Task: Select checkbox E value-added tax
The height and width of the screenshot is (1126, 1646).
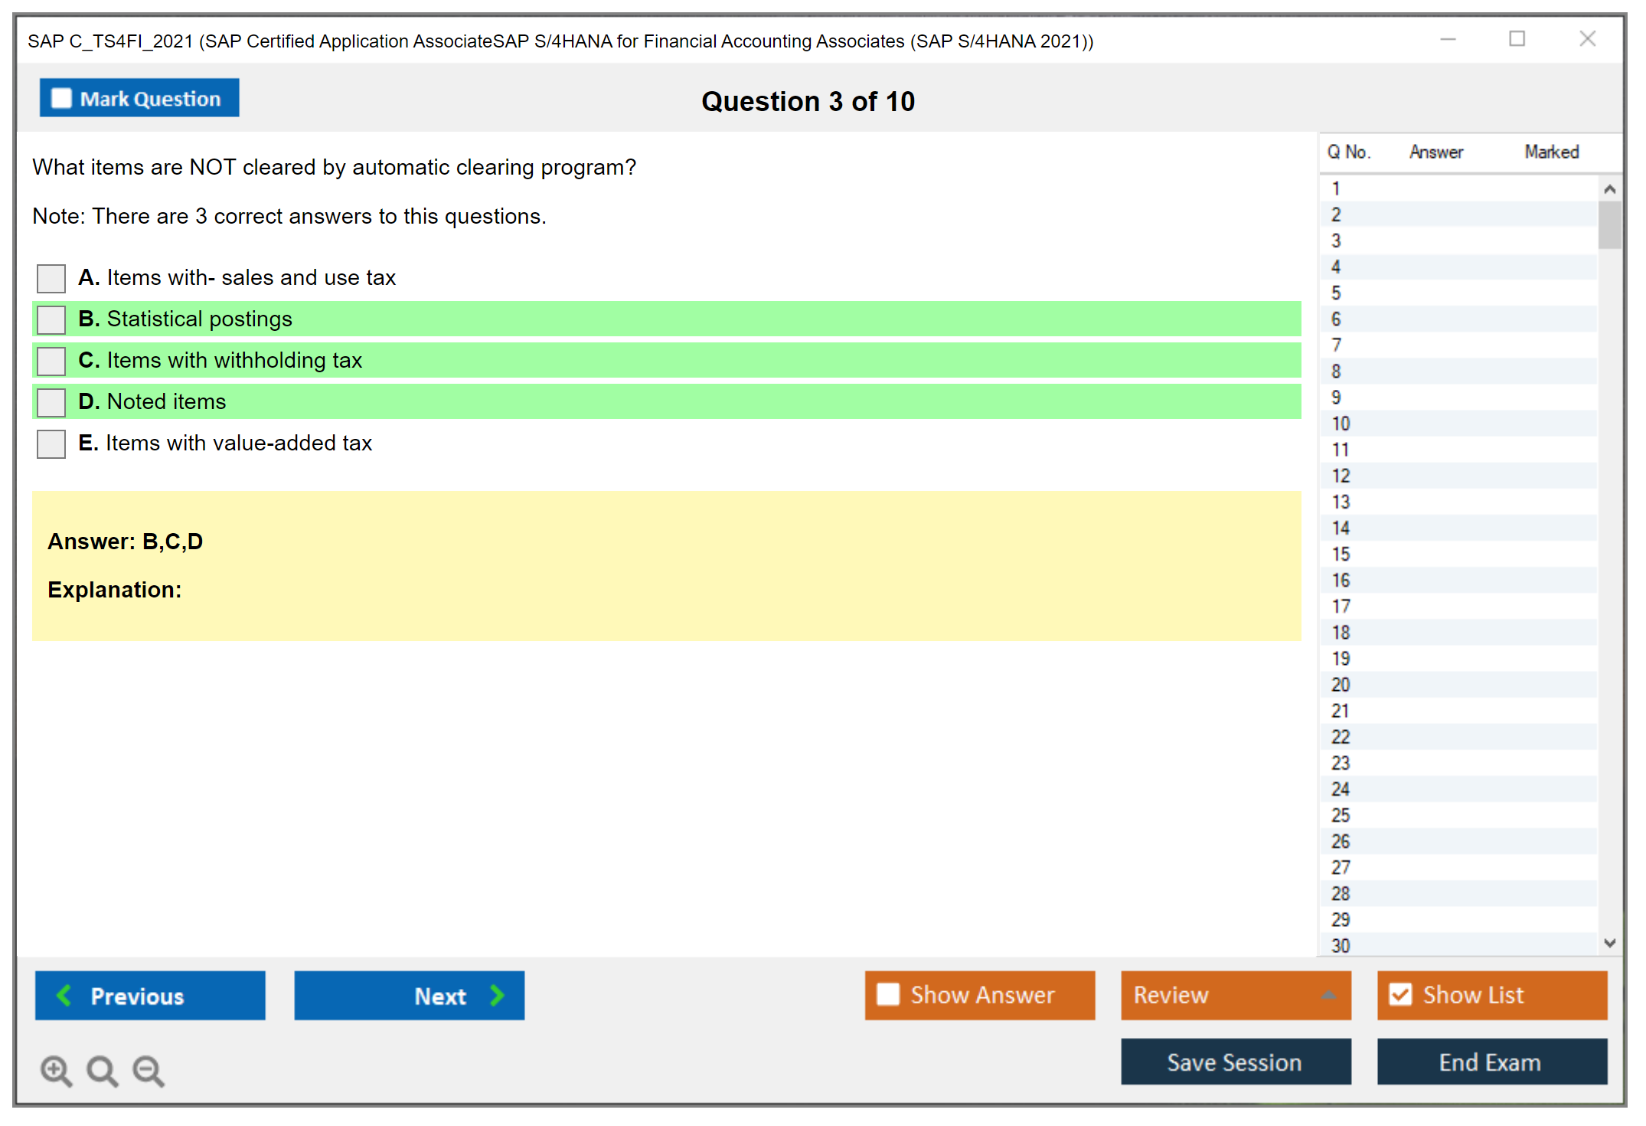Action: pyautogui.click(x=51, y=444)
